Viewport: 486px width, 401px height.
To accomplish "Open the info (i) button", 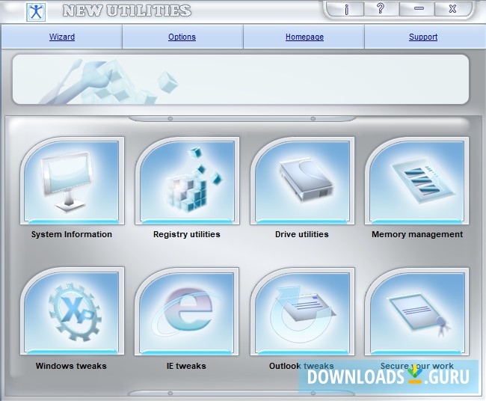I will [346, 9].
